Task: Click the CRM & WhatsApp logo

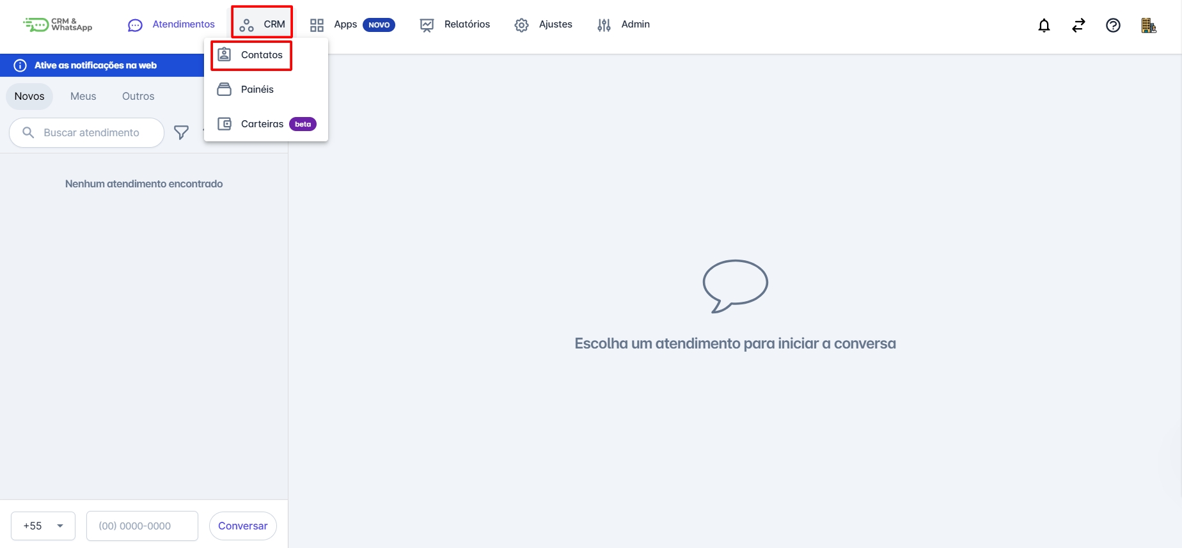Action: 58,25
